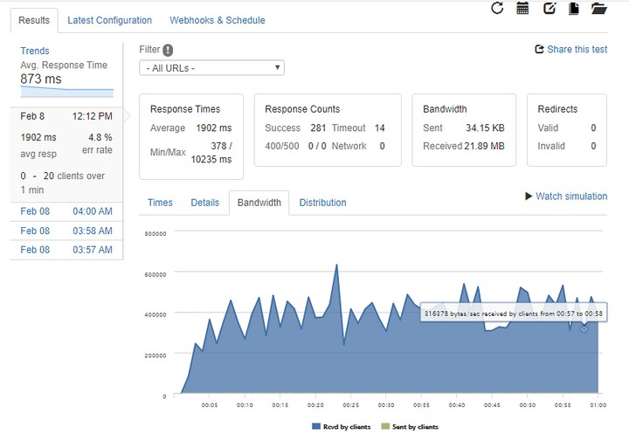Select the Times chart tab
The image size is (629, 448).
tap(160, 203)
